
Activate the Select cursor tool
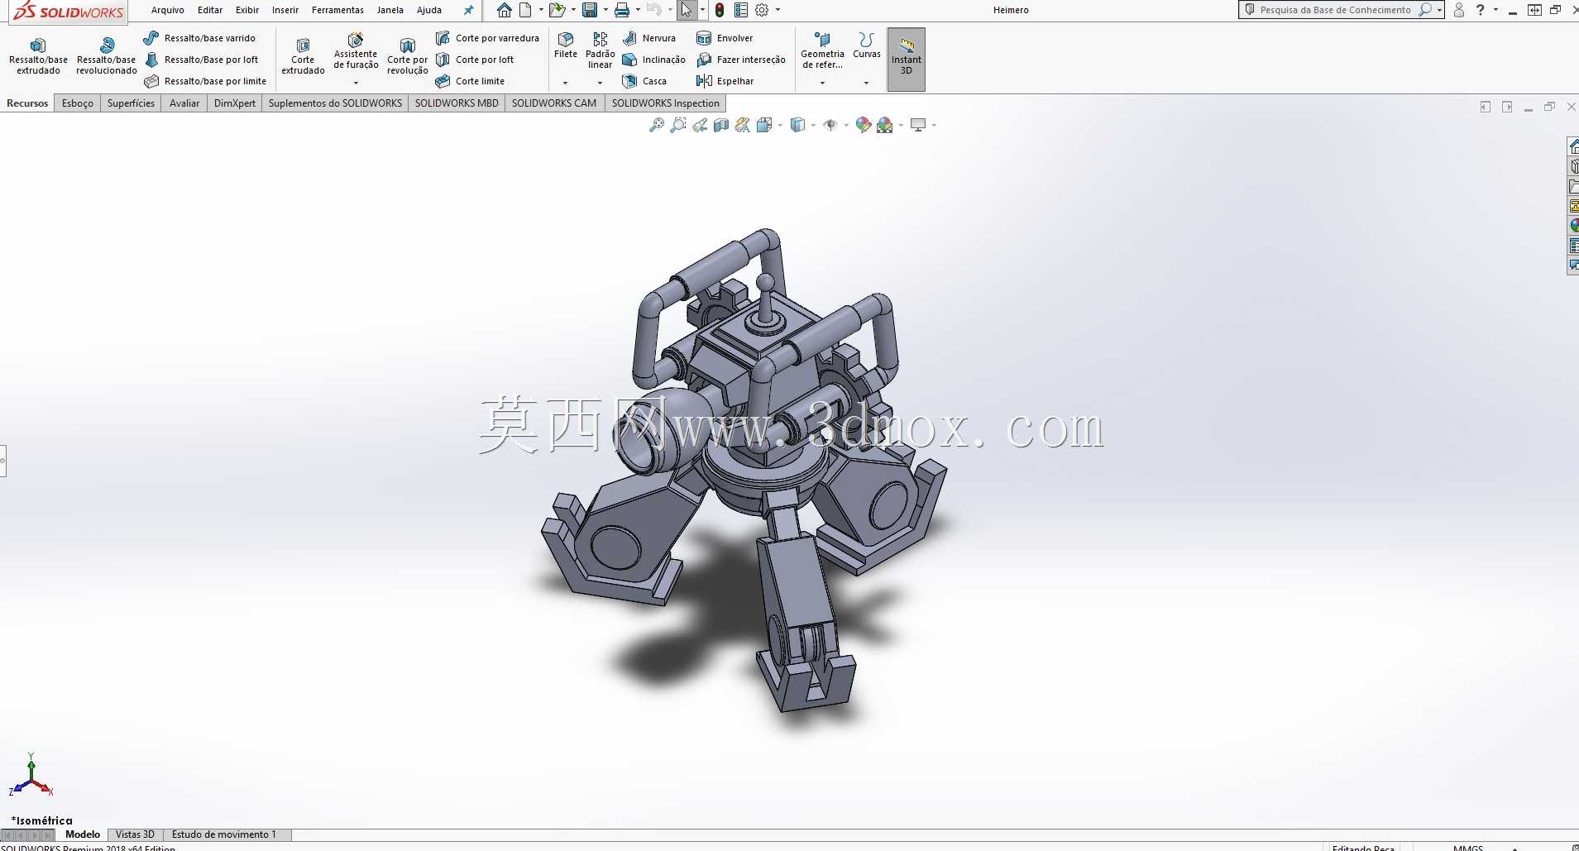[687, 10]
